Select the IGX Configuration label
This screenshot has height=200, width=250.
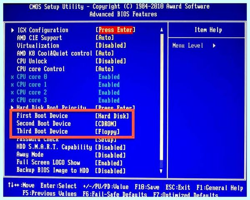click(43, 30)
